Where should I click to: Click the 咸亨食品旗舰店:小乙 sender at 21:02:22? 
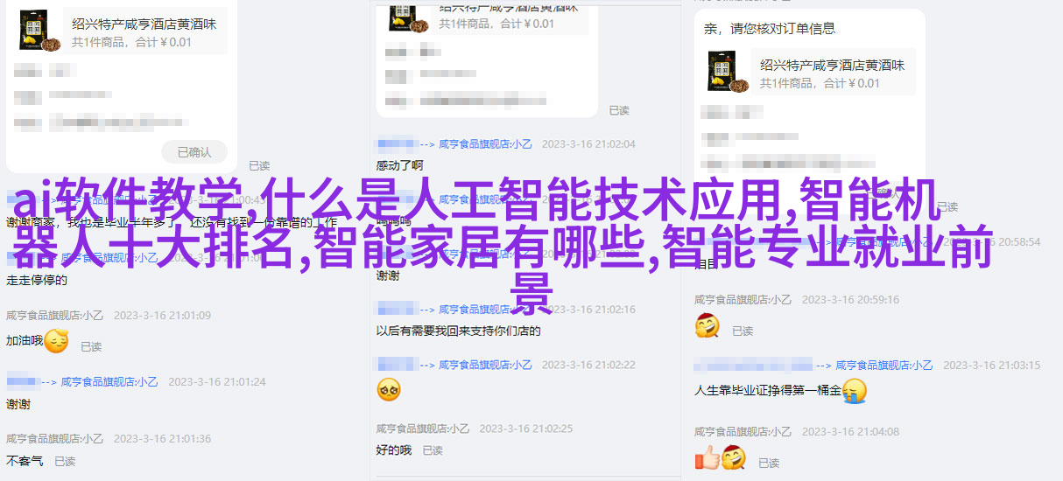click(x=485, y=365)
